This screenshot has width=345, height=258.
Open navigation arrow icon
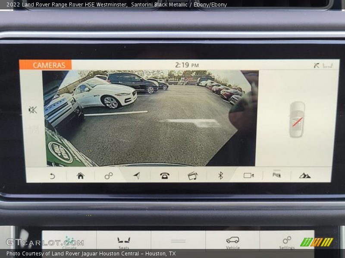coord(137,175)
